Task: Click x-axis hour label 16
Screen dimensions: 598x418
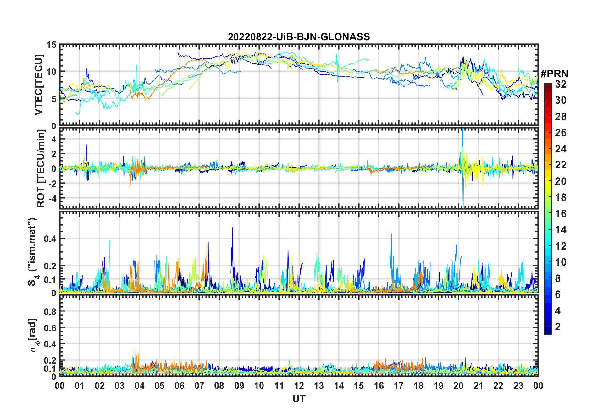Action: 379,386
